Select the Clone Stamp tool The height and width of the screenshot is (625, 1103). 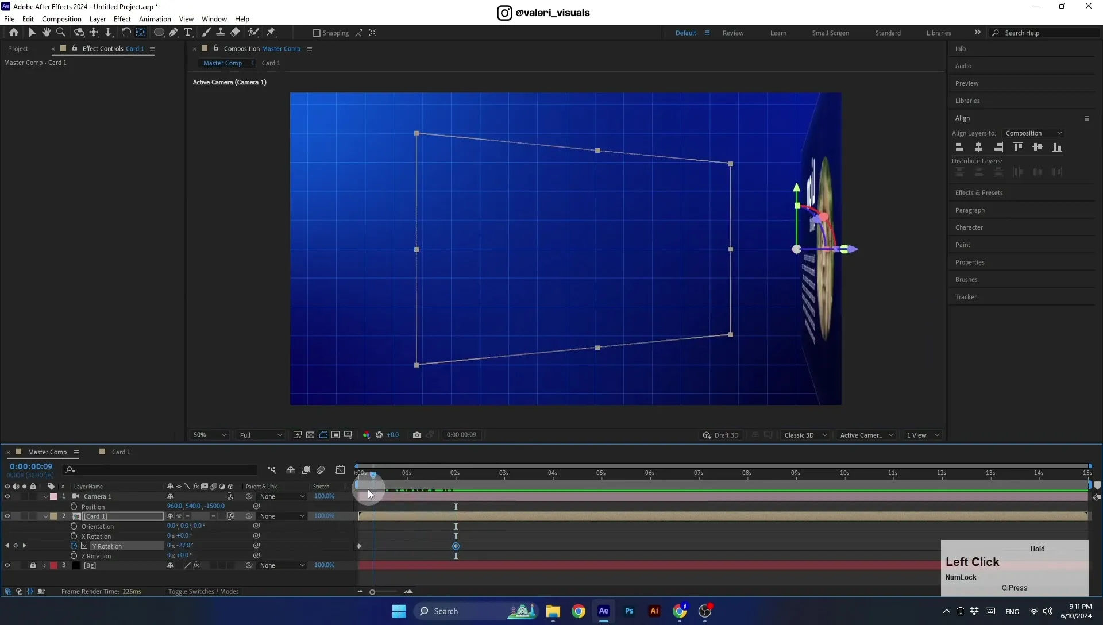pyautogui.click(x=221, y=33)
